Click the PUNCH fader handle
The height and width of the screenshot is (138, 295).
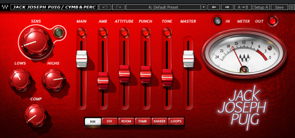(x=146, y=74)
